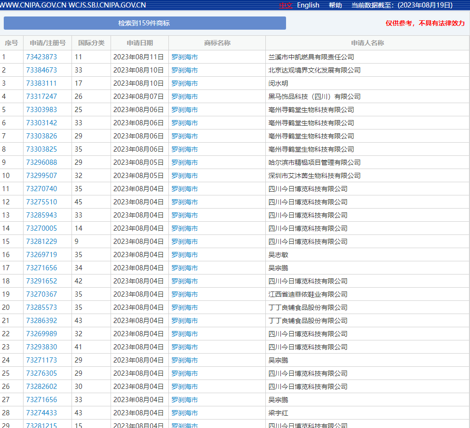Switch language to 中文
This screenshot has height=428, width=470.
[286, 5]
